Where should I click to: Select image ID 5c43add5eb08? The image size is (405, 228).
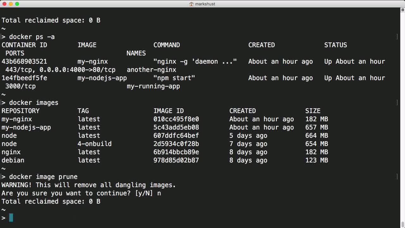176,127
